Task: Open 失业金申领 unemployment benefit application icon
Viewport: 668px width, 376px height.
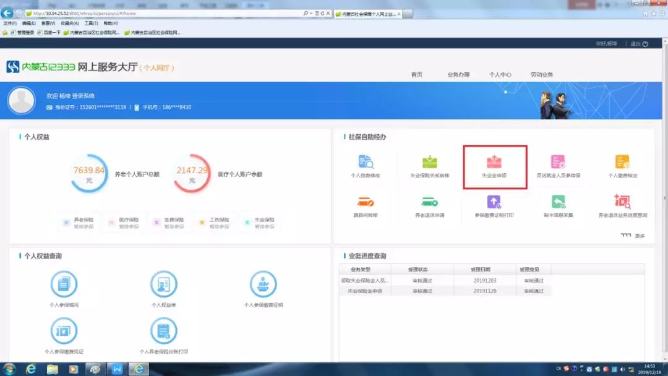Action: pyautogui.click(x=494, y=164)
